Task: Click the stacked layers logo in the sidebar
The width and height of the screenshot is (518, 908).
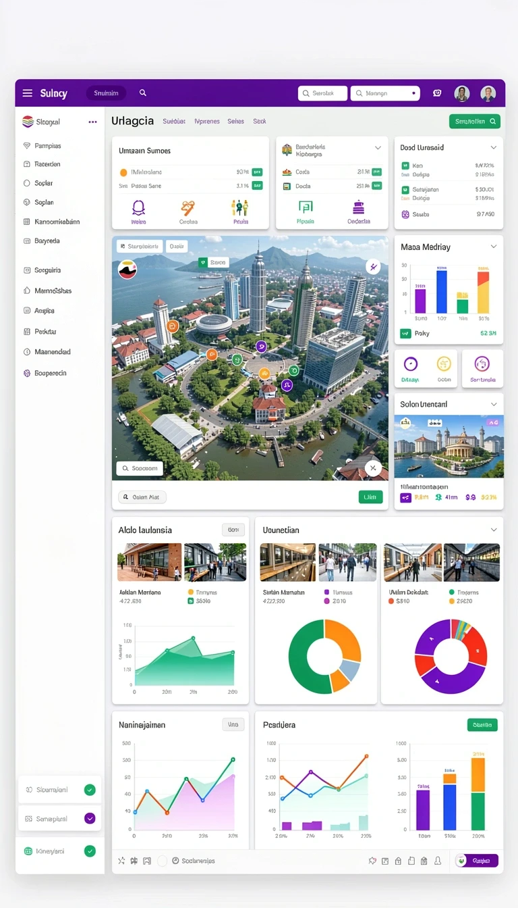Action: [28, 122]
